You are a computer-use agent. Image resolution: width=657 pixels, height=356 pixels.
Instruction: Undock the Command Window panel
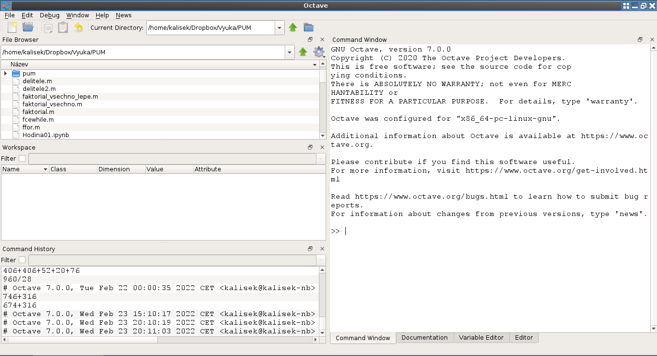click(x=640, y=39)
